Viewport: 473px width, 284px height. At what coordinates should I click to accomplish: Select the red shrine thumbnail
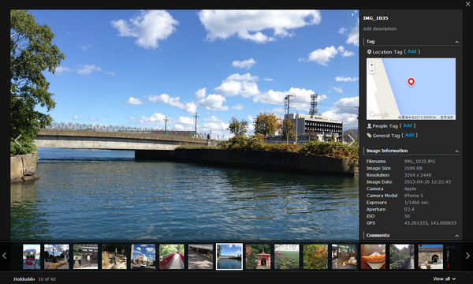click(x=258, y=257)
